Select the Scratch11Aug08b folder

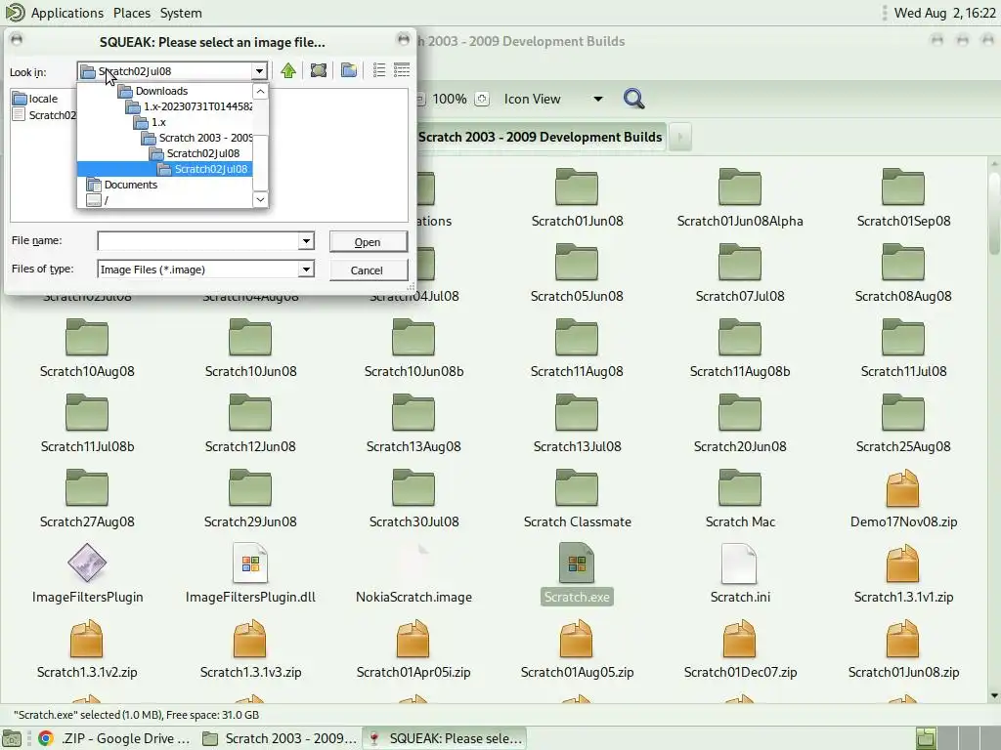[x=740, y=349]
